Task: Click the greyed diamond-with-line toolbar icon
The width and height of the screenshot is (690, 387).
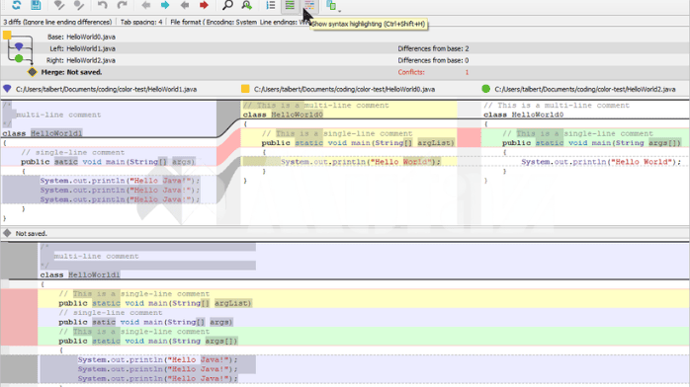Action: 59,5
